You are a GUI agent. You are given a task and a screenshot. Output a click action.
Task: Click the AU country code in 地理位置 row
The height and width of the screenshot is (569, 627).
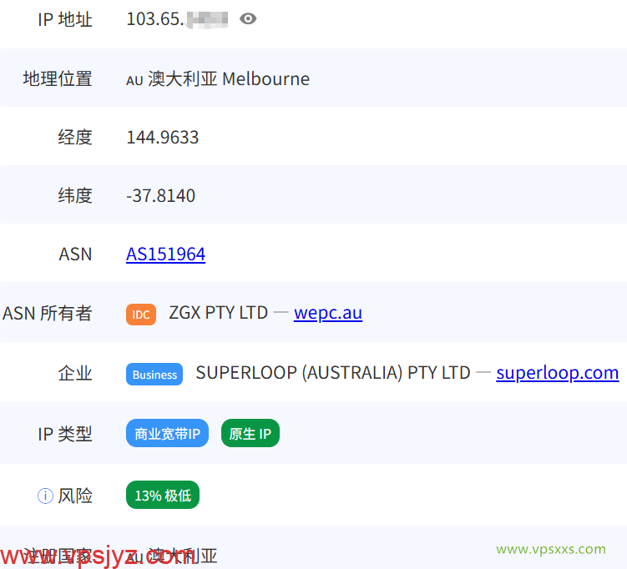pos(134,81)
